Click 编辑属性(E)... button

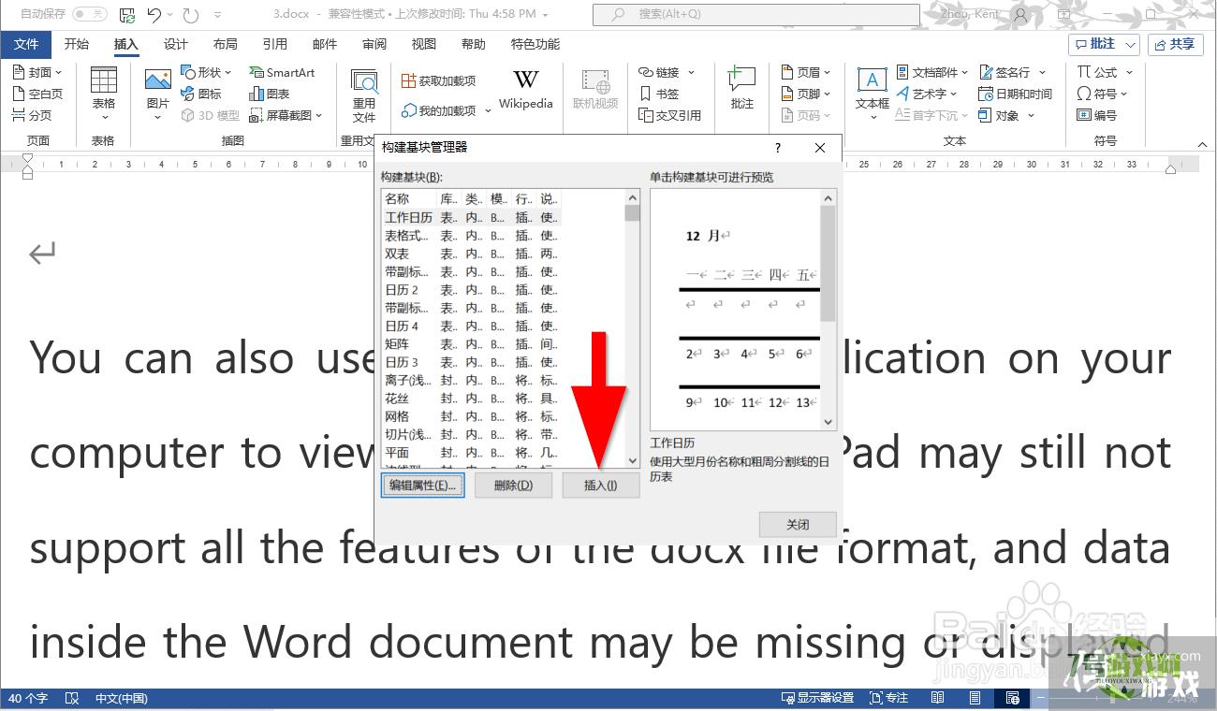point(423,486)
